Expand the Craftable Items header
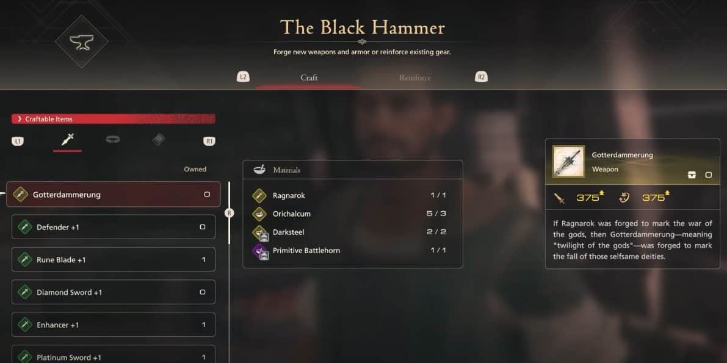Viewport: 727px width, 363px height. click(114, 119)
